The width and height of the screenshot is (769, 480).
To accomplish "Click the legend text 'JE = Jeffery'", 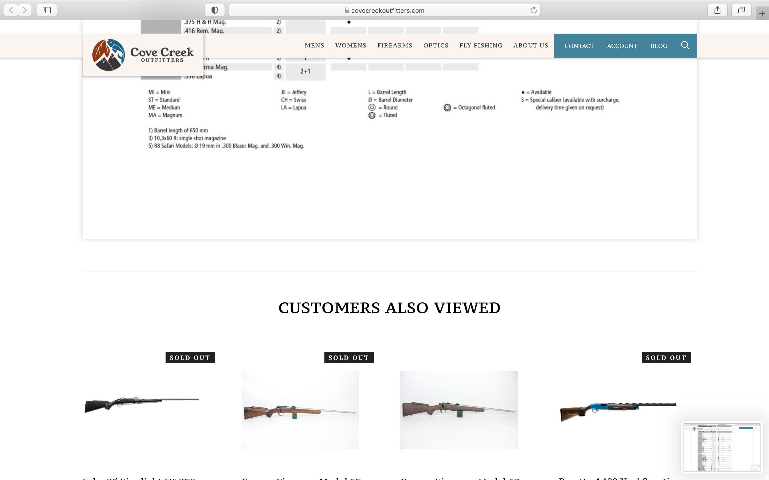I will [x=294, y=92].
